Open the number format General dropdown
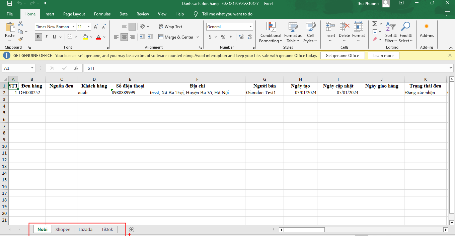This screenshot has width=455, height=236. (x=250, y=27)
